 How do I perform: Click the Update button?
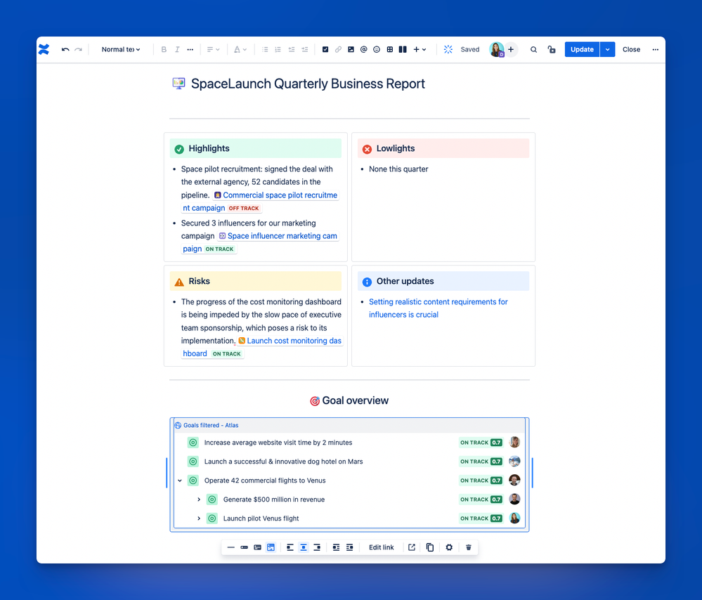pos(581,49)
